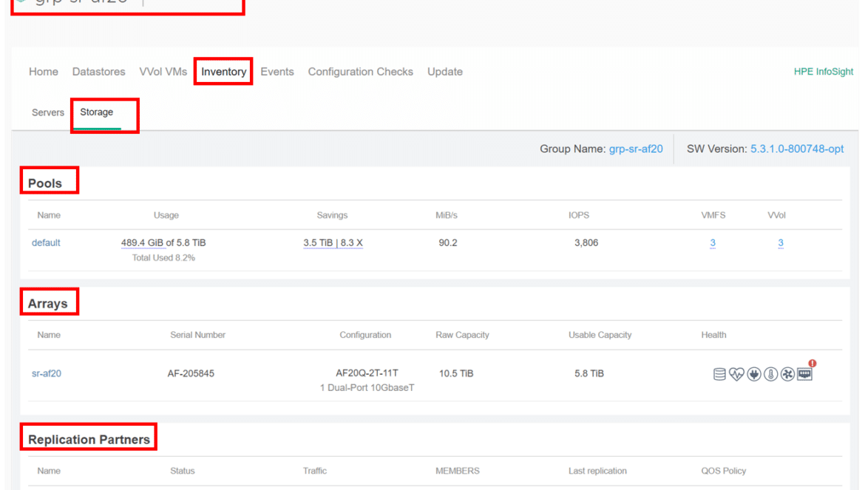The height and width of the screenshot is (490, 865).
Task: Click the network port health icon
Action: click(x=804, y=375)
